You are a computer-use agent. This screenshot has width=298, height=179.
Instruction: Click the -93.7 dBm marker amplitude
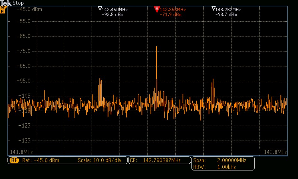[x=226, y=15]
